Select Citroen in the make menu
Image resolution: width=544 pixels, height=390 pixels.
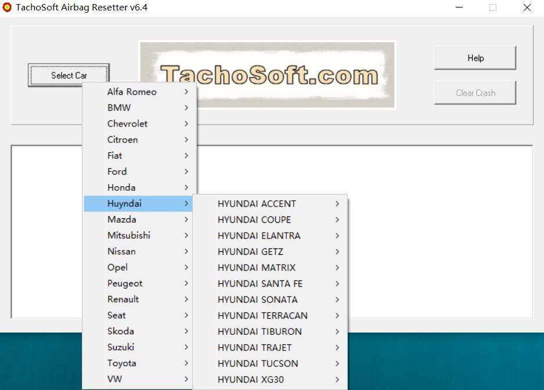pos(138,140)
